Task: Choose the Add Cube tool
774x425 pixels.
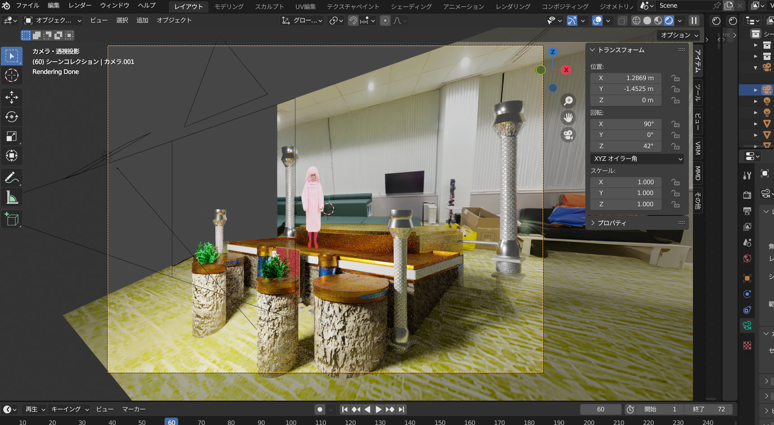Action: tap(12, 219)
